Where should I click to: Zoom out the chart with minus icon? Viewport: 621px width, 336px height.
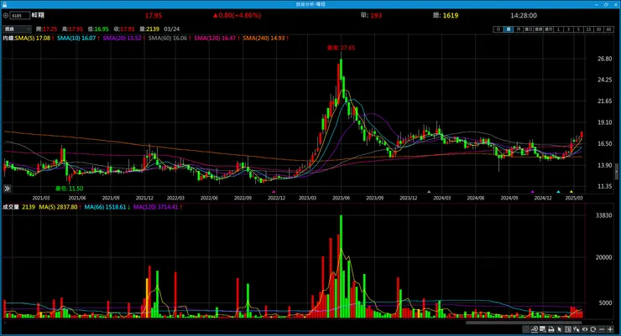(x=602, y=329)
